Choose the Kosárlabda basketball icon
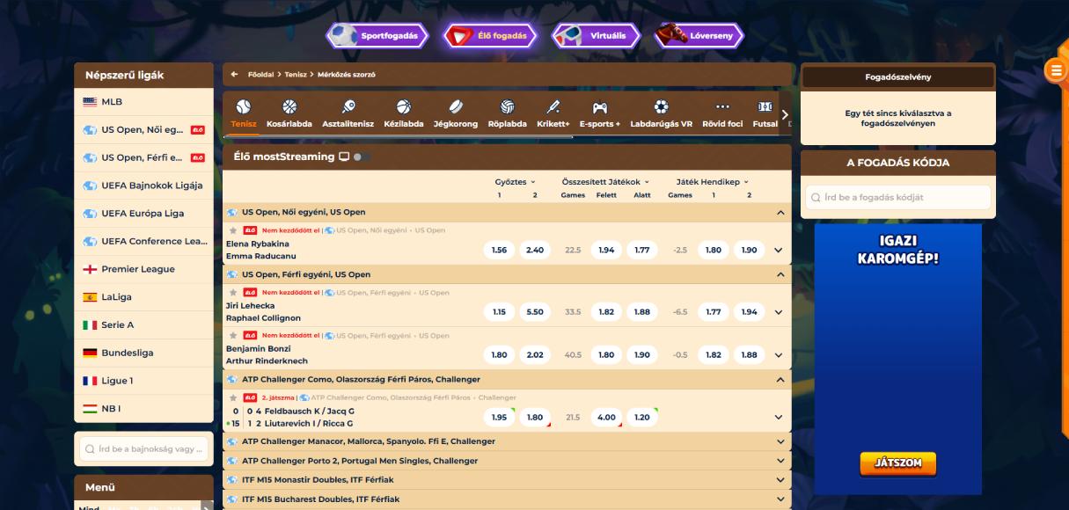The width and height of the screenshot is (1069, 510). 289,106
